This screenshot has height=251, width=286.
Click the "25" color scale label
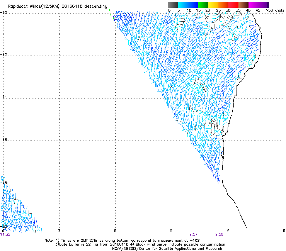click(x=218, y=10)
